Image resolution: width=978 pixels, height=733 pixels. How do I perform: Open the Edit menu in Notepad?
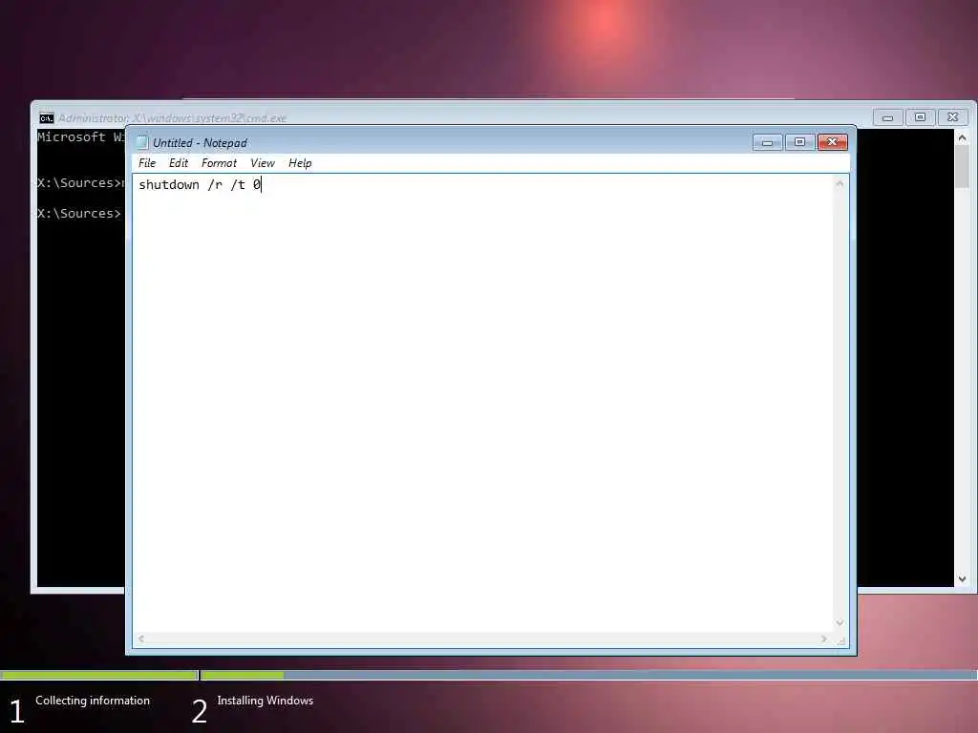(179, 163)
